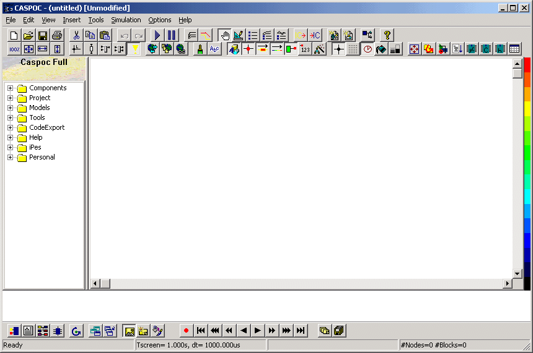Toggle the yellow funnel filter button

[135, 49]
